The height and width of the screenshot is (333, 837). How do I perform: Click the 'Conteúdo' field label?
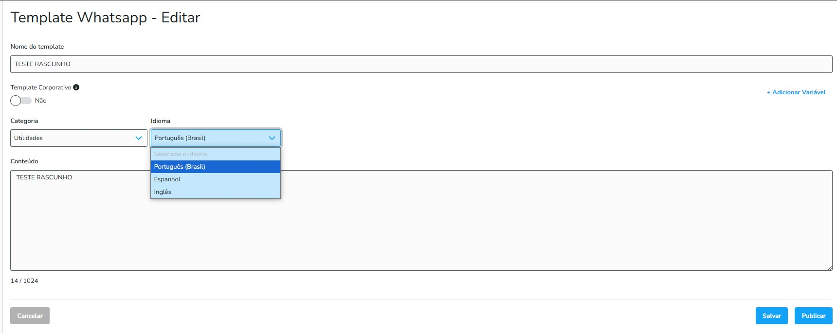point(24,161)
